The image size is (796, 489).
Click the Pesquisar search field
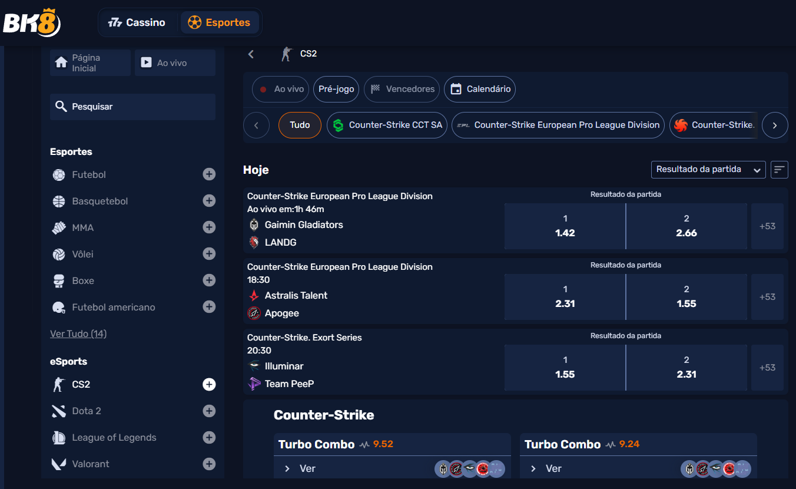coord(132,107)
